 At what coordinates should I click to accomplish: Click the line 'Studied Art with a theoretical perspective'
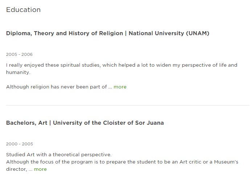(59, 155)
